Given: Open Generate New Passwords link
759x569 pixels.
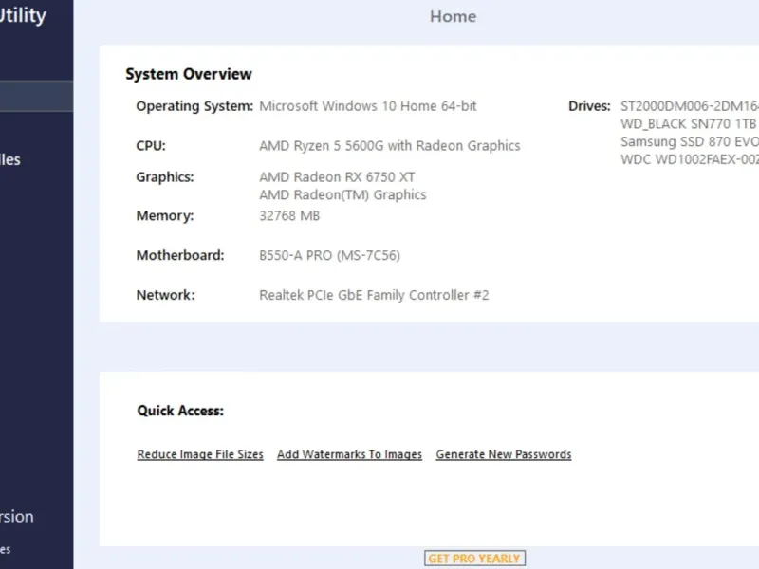Looking at the screenshot, I should pos(504,454).
